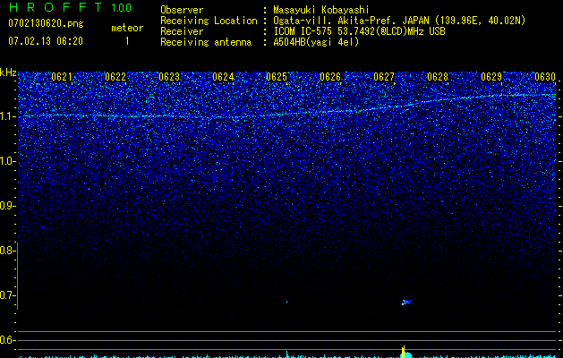Click the 0626 time marker

click(x=330, y=77)
